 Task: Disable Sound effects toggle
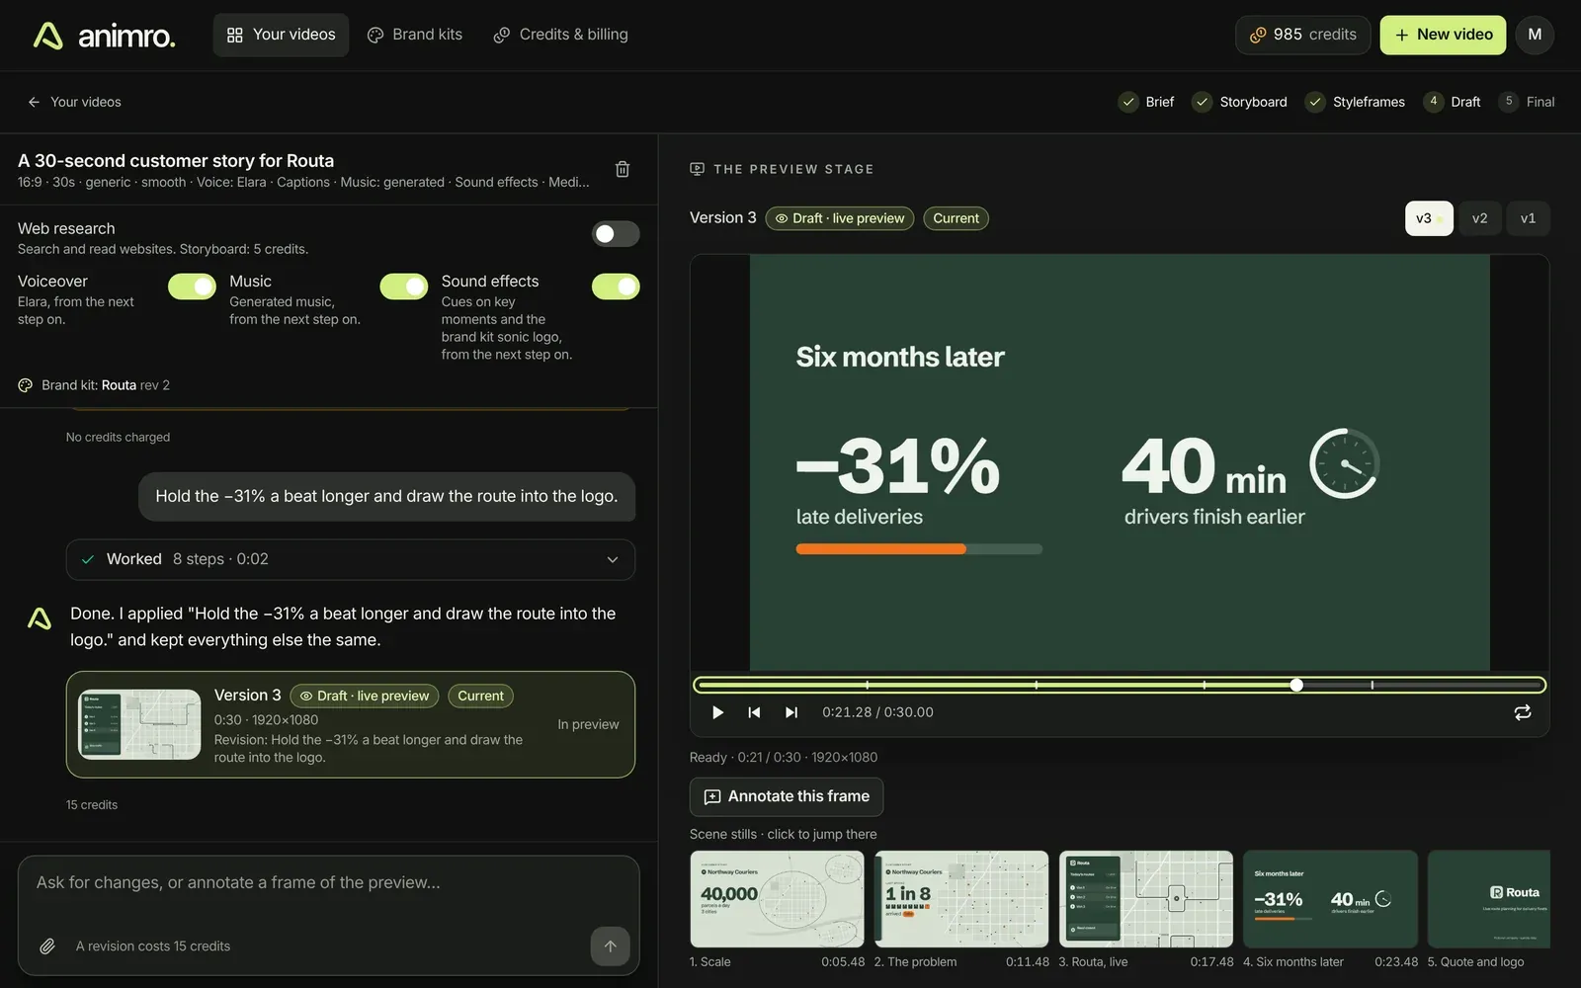[616, 287]
